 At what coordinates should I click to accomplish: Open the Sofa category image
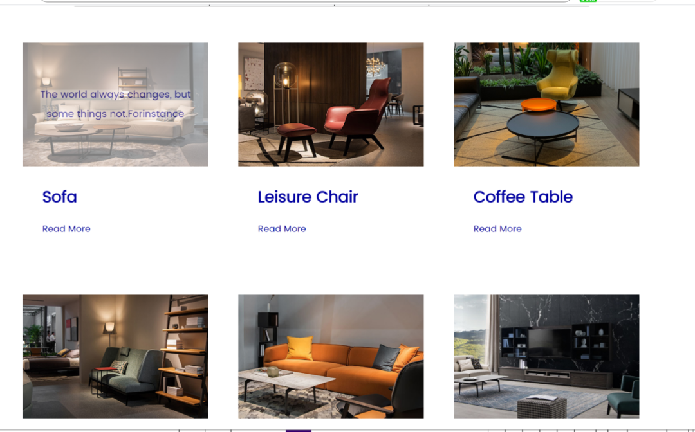coord(115,104)
